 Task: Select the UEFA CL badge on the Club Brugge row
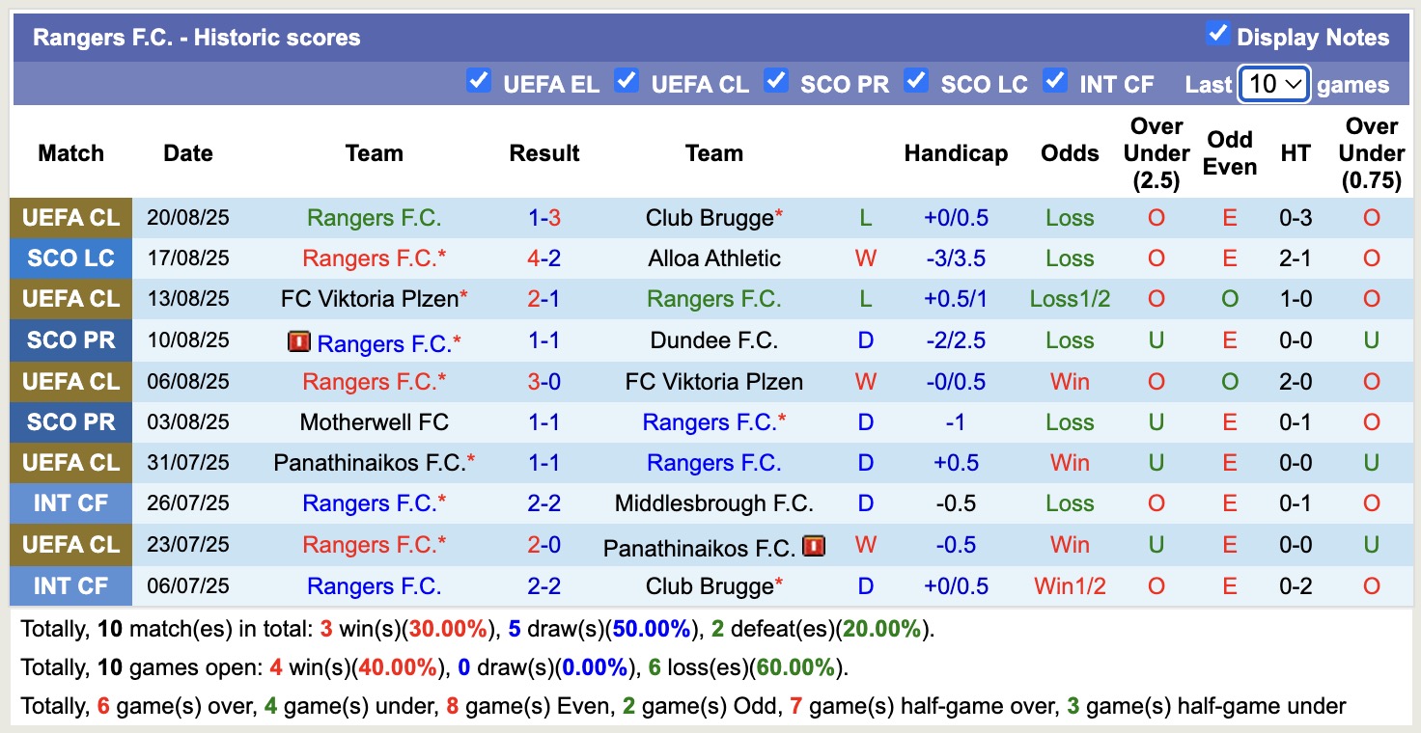coord(70,217)
